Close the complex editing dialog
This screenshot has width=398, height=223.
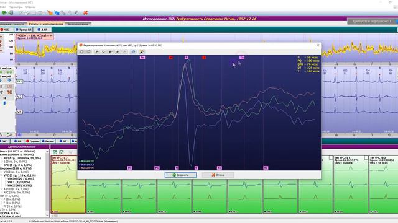coord(318,45)
